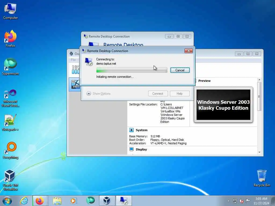Click the connection progress bar
The height and width of the screenshot is (206, 275).
(x=132, y=70)
